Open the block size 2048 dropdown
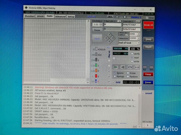This screenshot has height=135, width=181. (x=139, y=34)
